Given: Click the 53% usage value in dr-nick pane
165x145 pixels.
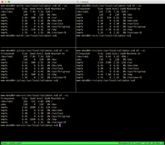Looking at the screenshot, I should tap(123, 12).
